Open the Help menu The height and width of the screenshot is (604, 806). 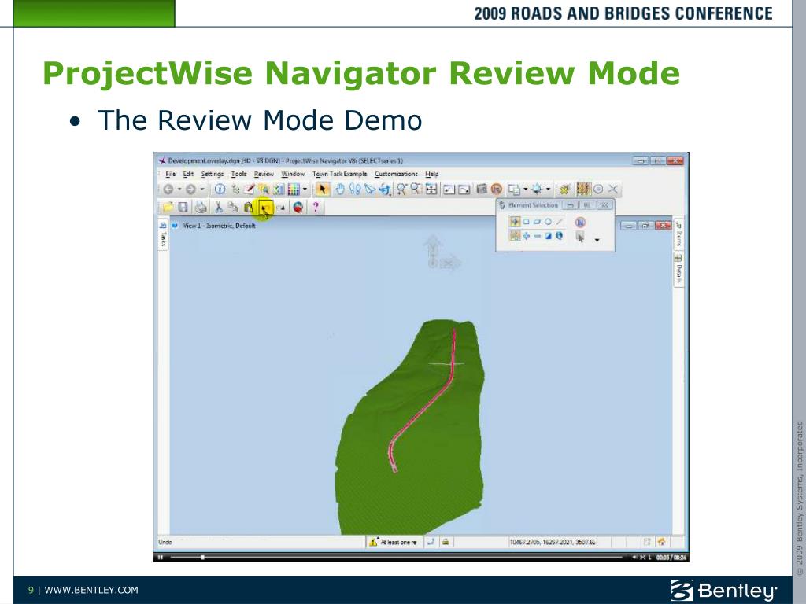pyautogui.click(x=432, y=174)
